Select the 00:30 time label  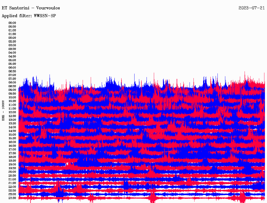[x=12, y=27]
